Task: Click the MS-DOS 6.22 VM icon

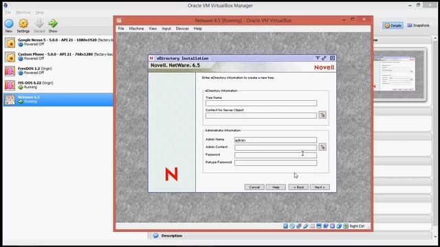Action: (x=10, y=85)
